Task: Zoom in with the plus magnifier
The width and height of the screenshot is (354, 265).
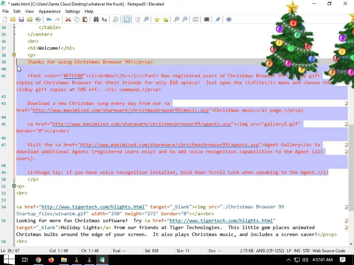Action: [176, 19]
